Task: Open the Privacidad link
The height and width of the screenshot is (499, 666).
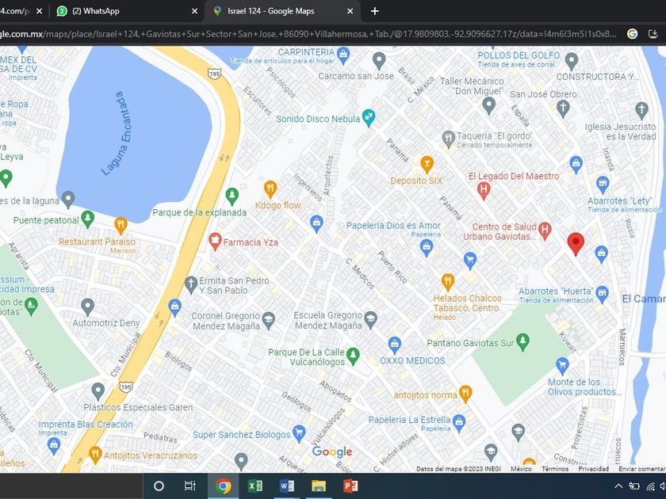Action: 593,469
